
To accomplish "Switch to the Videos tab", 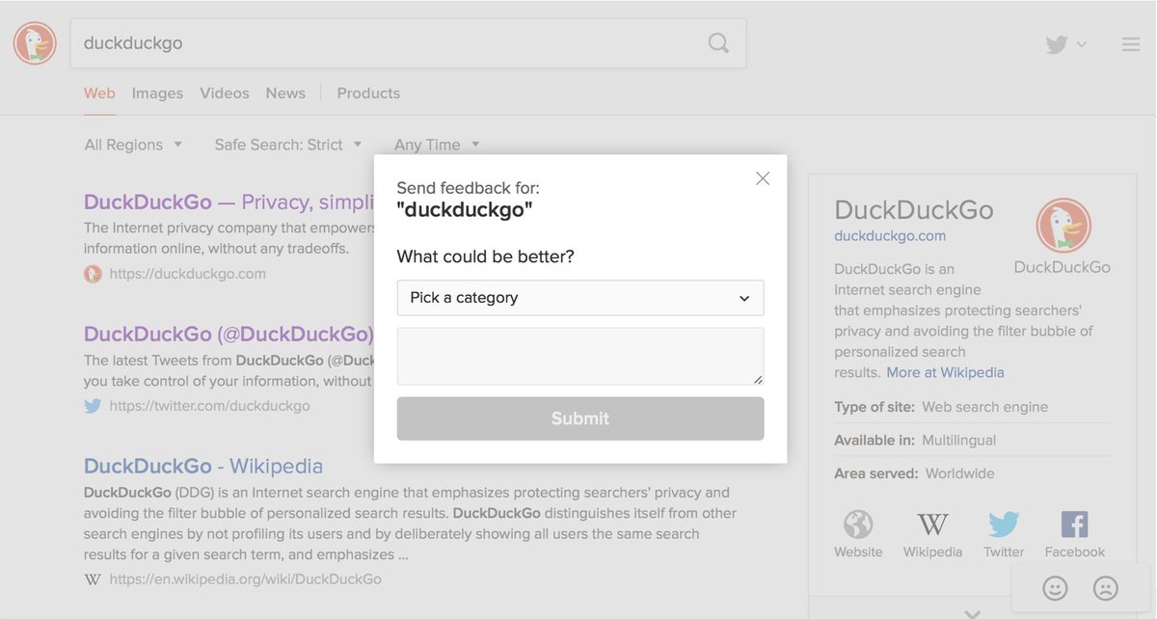I will pyautogui.click(x=225, y=94).
